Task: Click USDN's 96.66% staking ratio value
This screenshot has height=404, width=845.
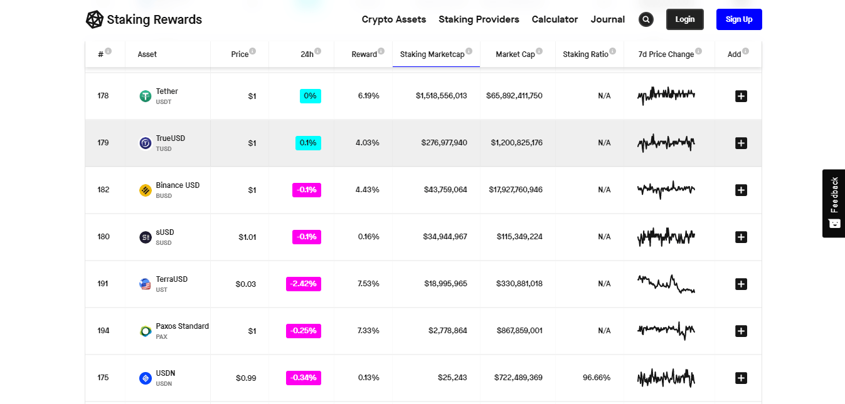Action: click(597, 378)
